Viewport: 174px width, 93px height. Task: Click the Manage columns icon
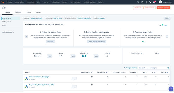tap(124, 68)
